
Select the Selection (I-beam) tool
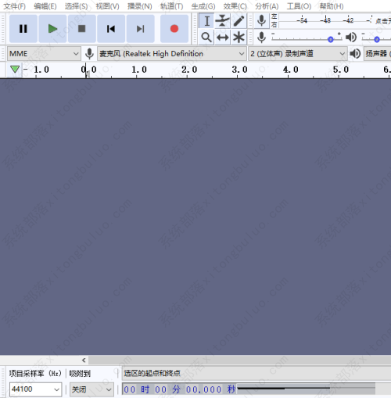click(x=206, y=21)
